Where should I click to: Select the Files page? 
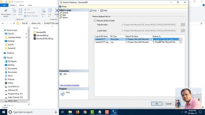(64, 15)
